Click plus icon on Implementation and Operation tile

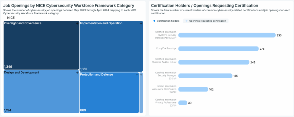(x=141, y=24)
